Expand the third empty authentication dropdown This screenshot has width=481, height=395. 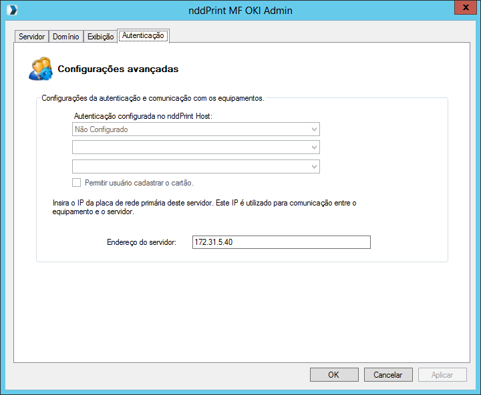(195, 166)
